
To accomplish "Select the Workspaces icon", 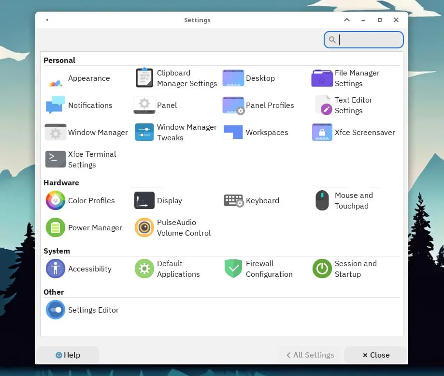I will [233, 133].
